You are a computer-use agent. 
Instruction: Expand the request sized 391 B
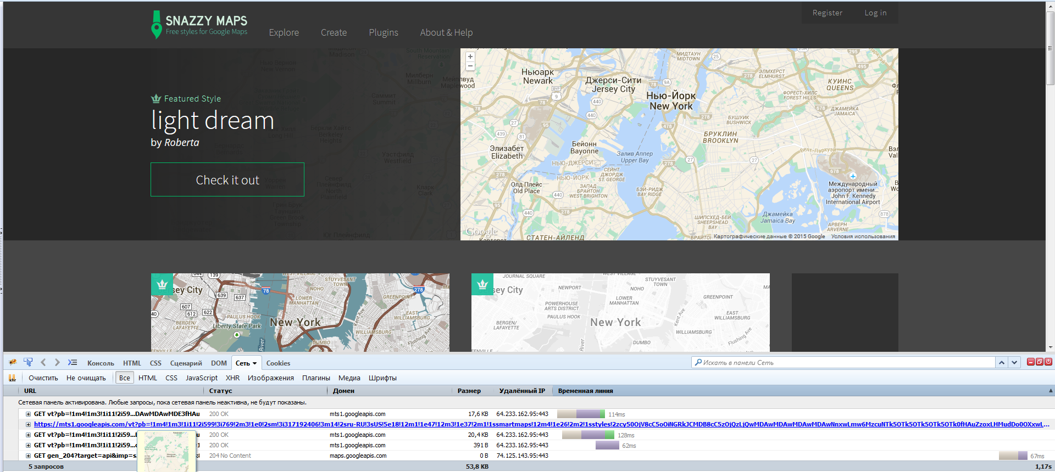click(x=28, y=445)
